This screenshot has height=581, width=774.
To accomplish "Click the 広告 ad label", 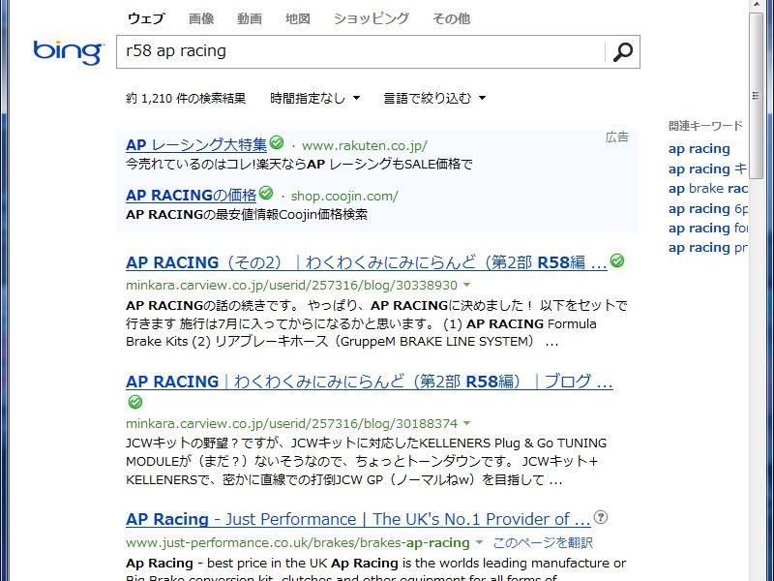I will [x=617, y=137].
